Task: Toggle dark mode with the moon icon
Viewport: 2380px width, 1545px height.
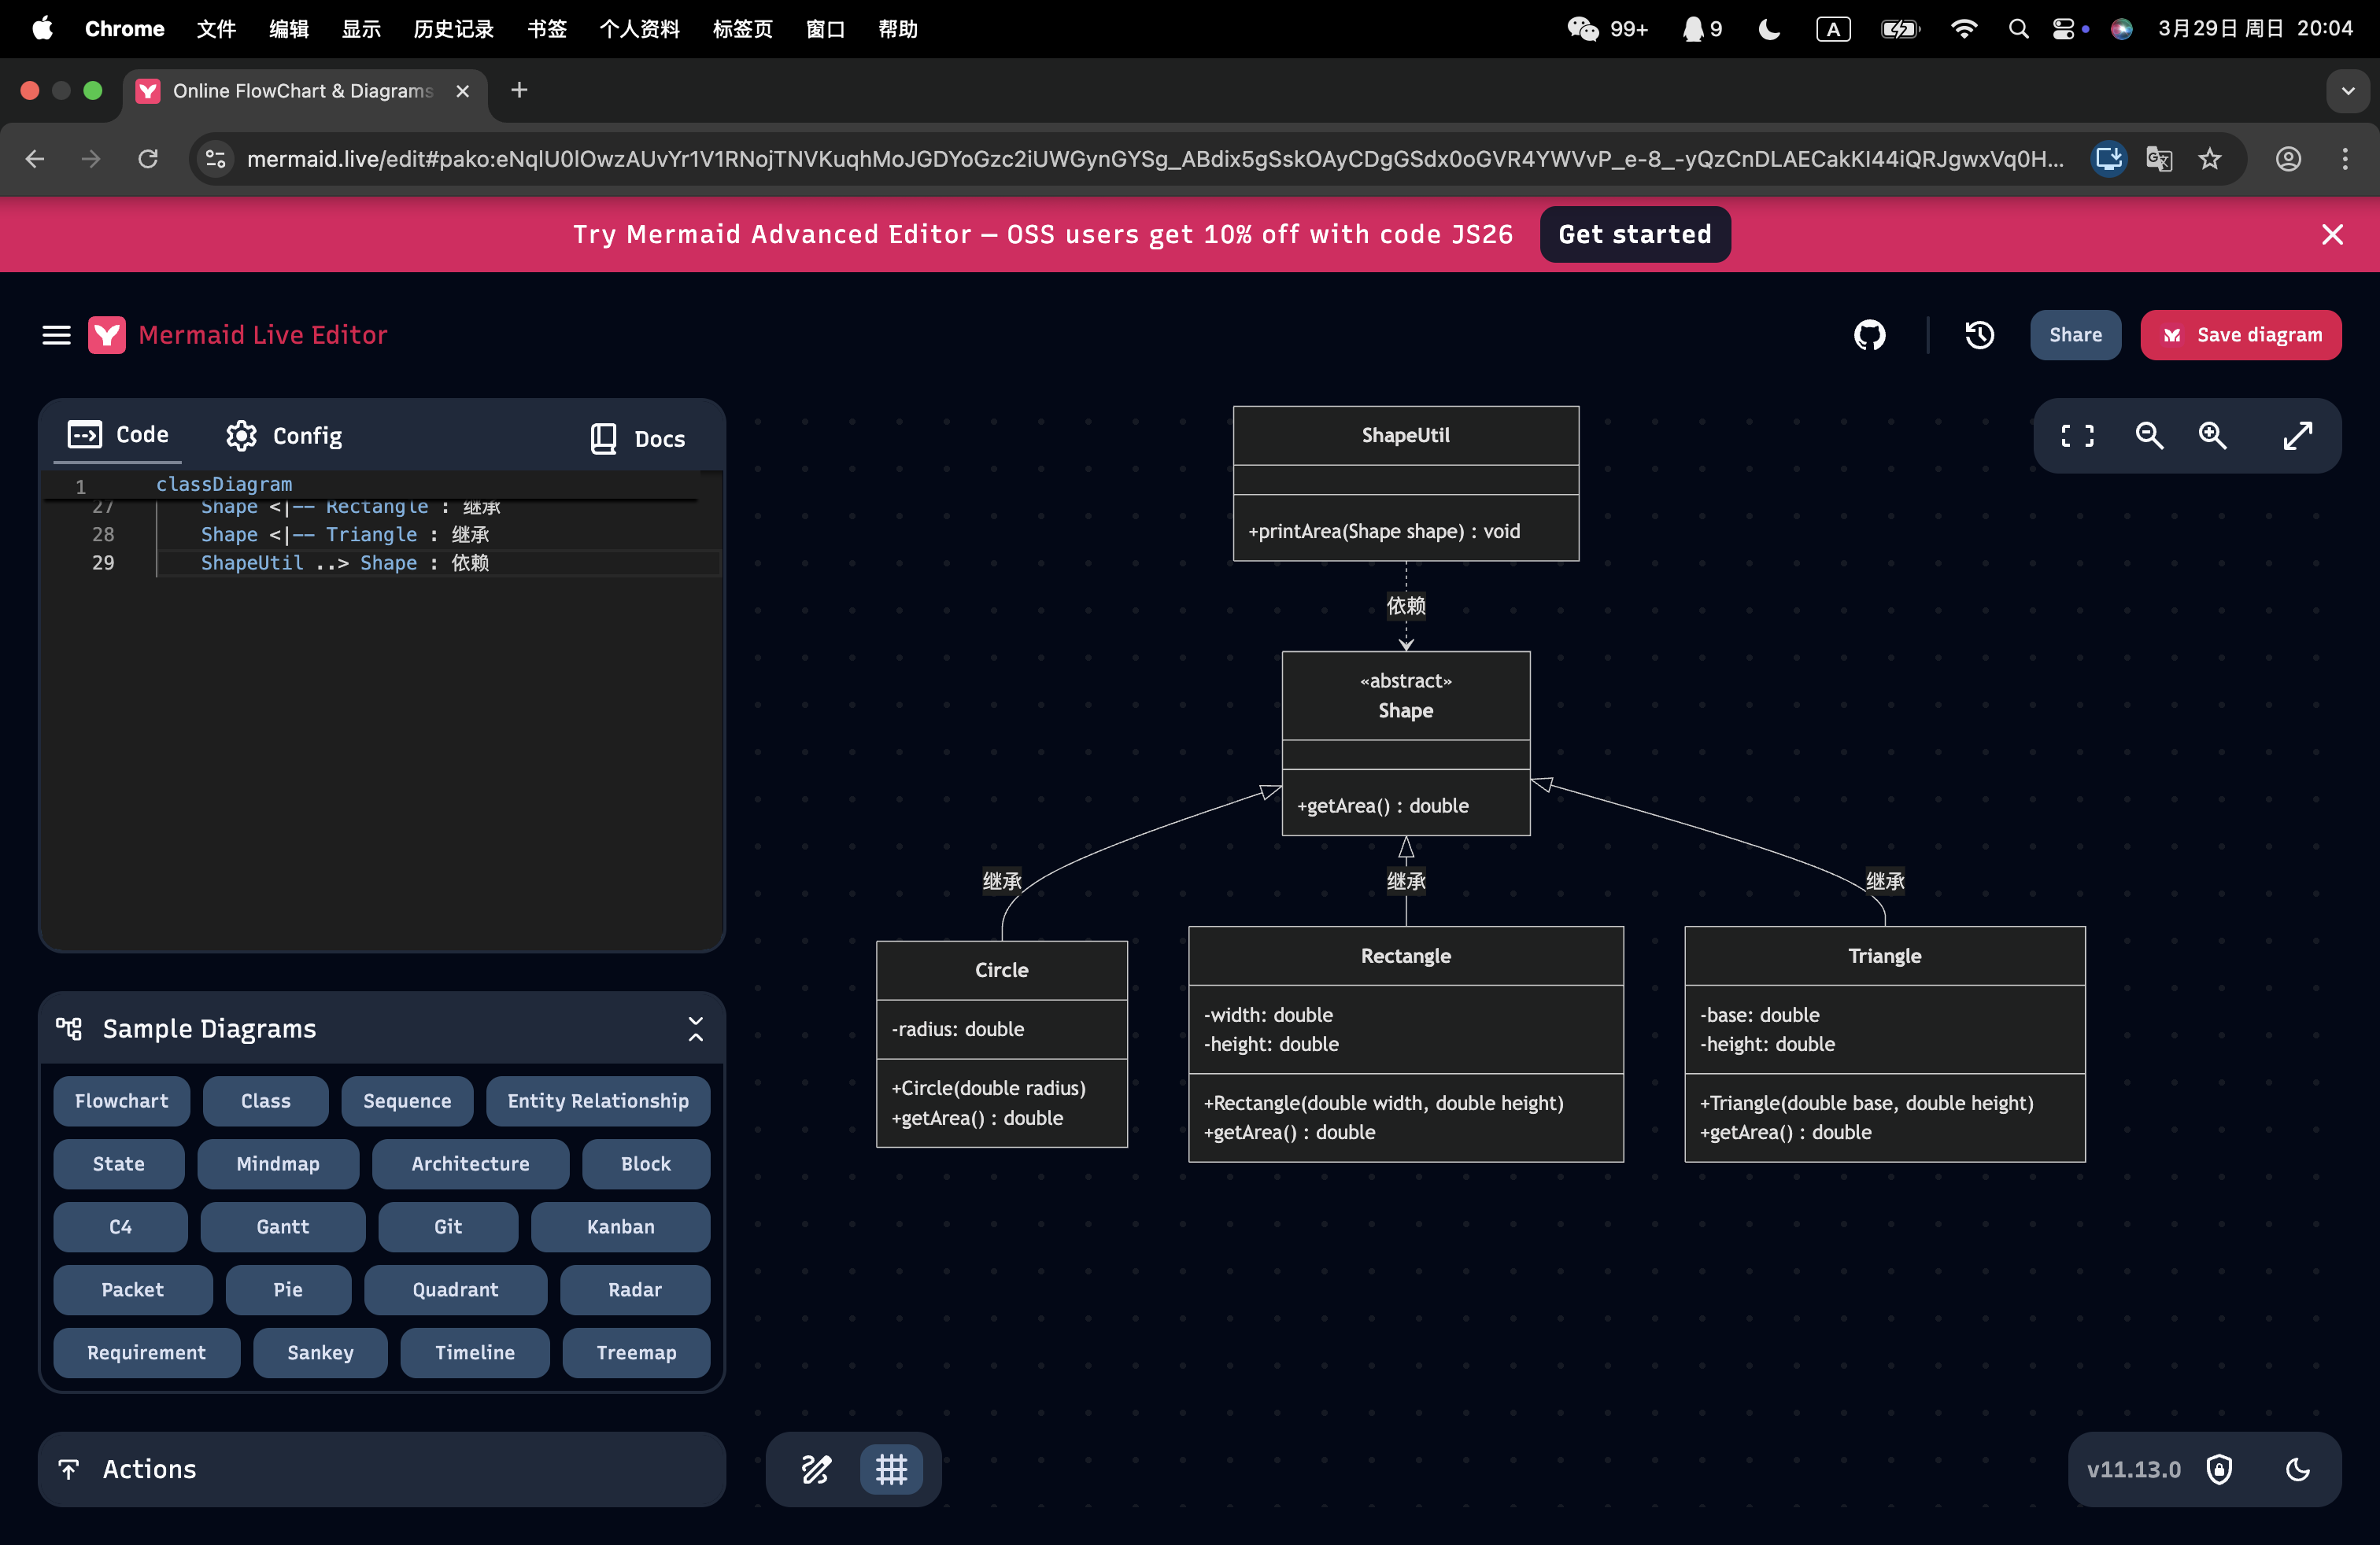Action: [2298, 1469]
